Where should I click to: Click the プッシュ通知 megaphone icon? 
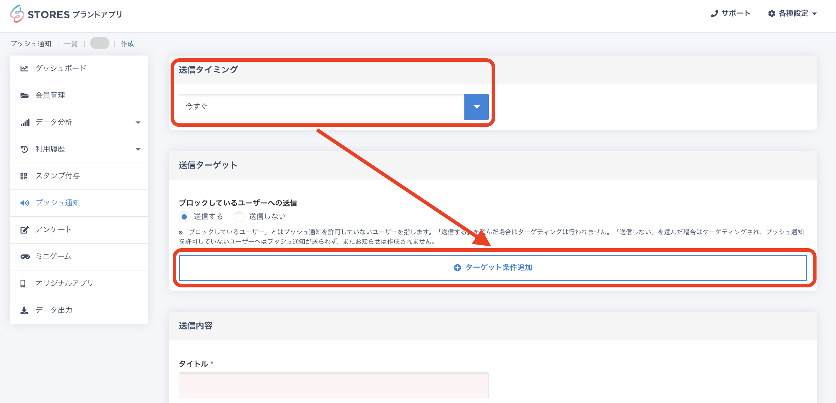pos(24,203)
